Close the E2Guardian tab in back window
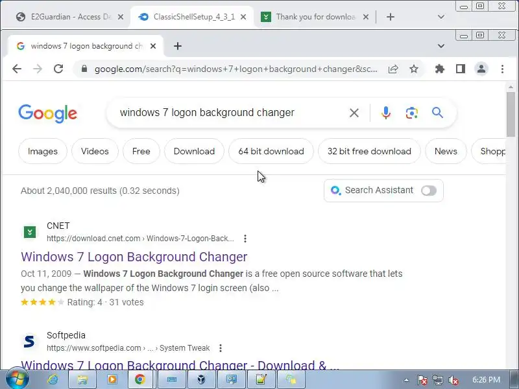This screenshot has height=389, width=519. point(121,17)
